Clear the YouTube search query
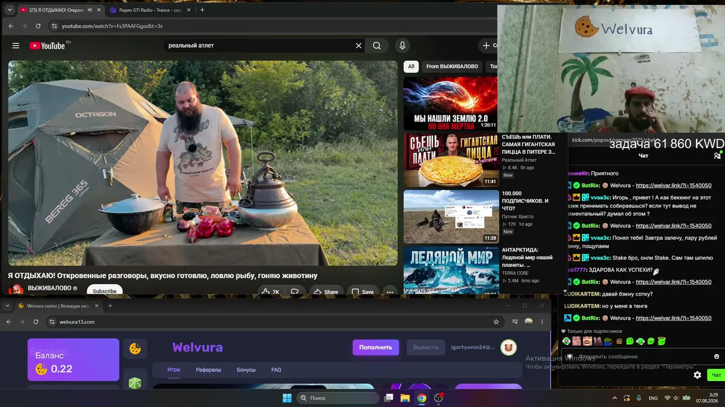 [359, 46]
